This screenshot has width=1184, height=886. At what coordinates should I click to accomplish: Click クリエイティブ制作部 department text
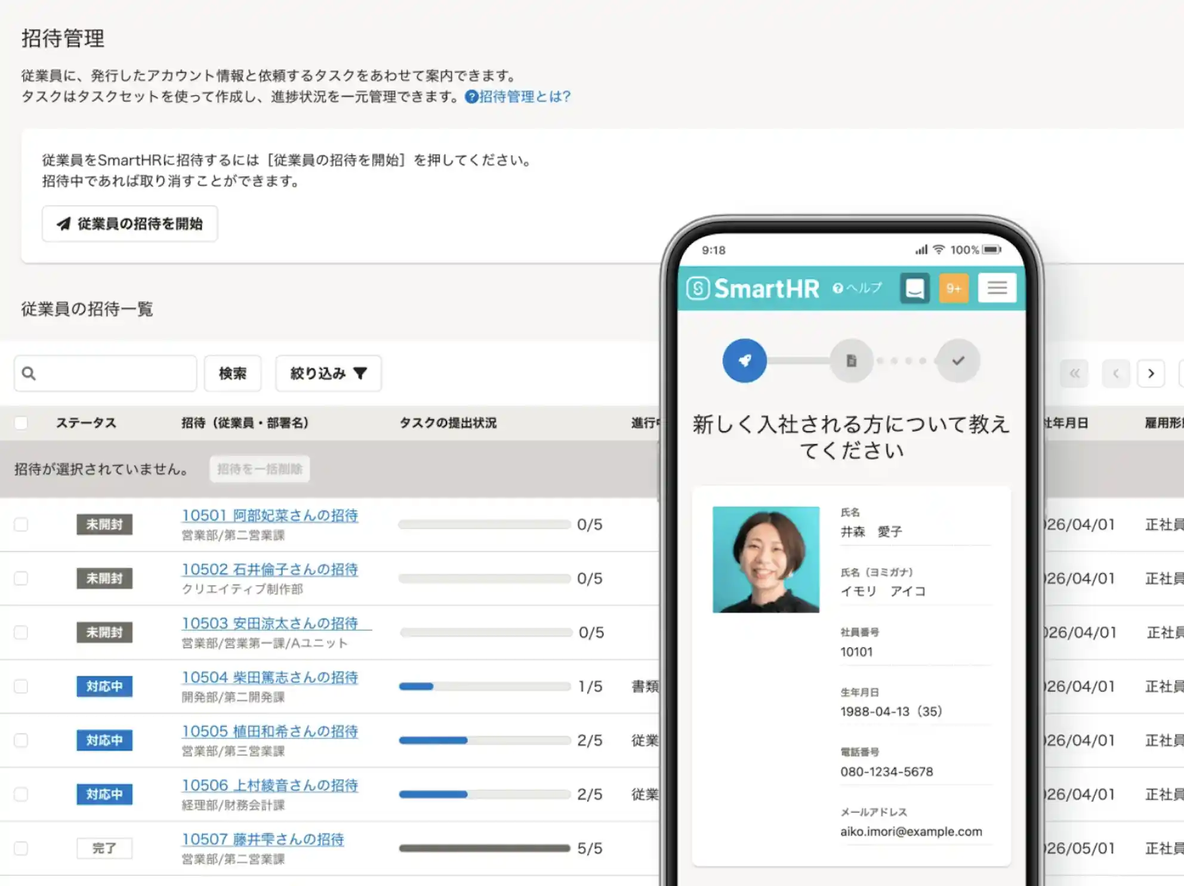click(x=242, y=589)
